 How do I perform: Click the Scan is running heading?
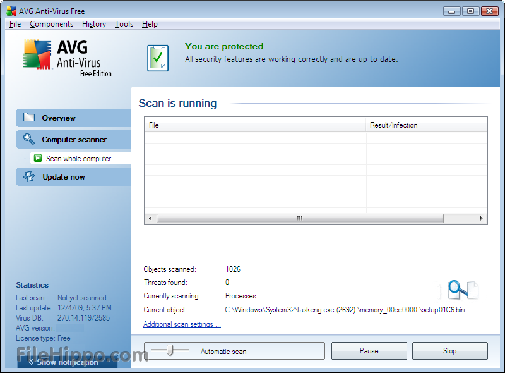177,103
